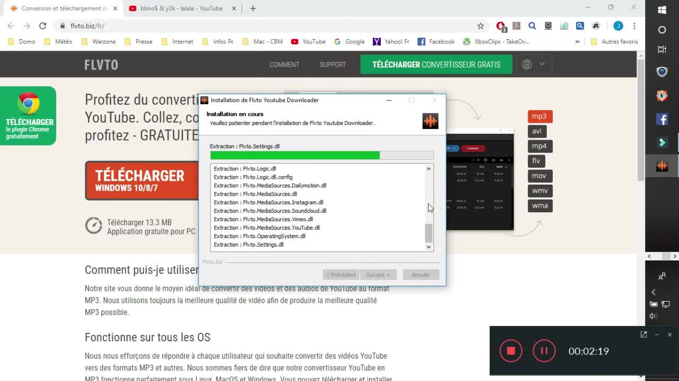Open the language globe dropdown
Viewport: 679px width, 381px height.
(x=534, y=65)
